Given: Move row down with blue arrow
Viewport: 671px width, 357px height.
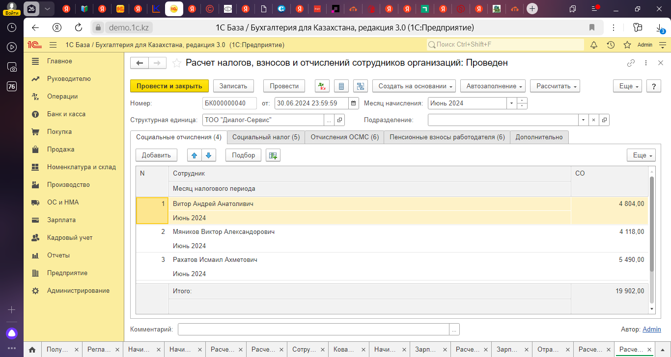Looking at the screenshot, I should 209,155.
